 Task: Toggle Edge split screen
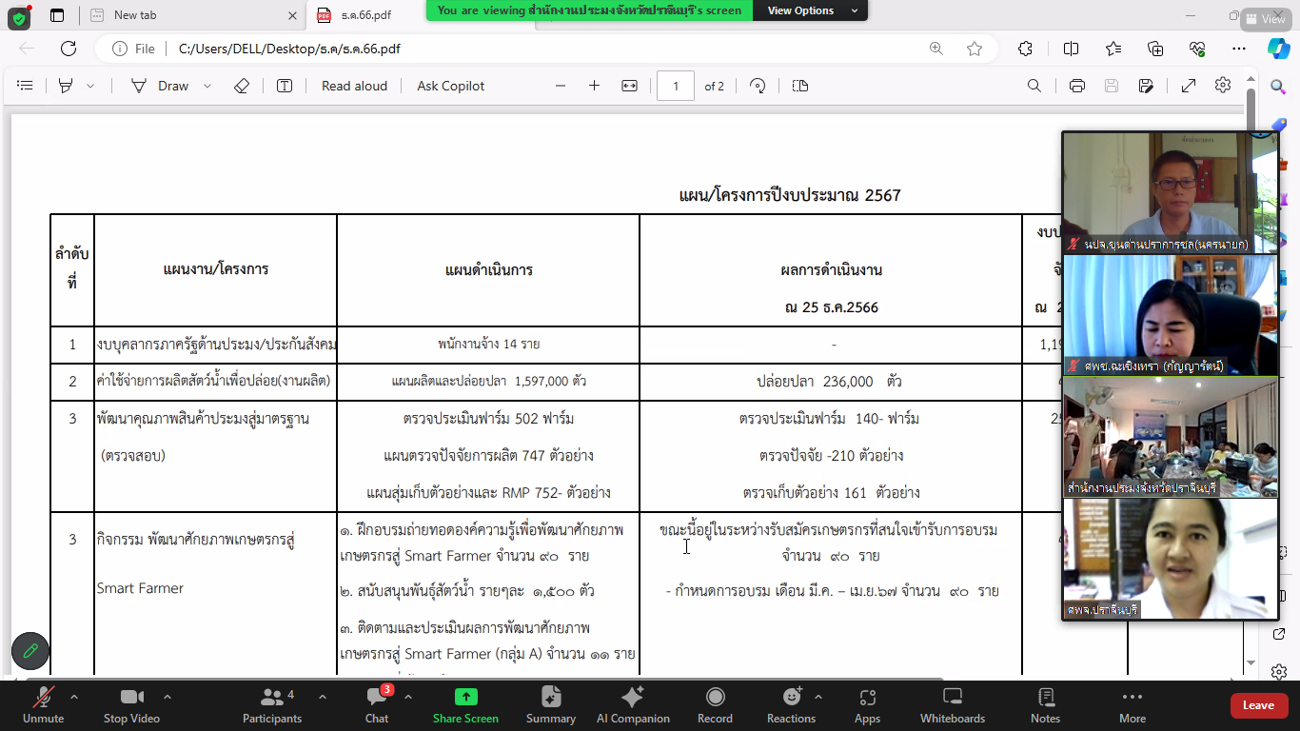point(1071,49)
